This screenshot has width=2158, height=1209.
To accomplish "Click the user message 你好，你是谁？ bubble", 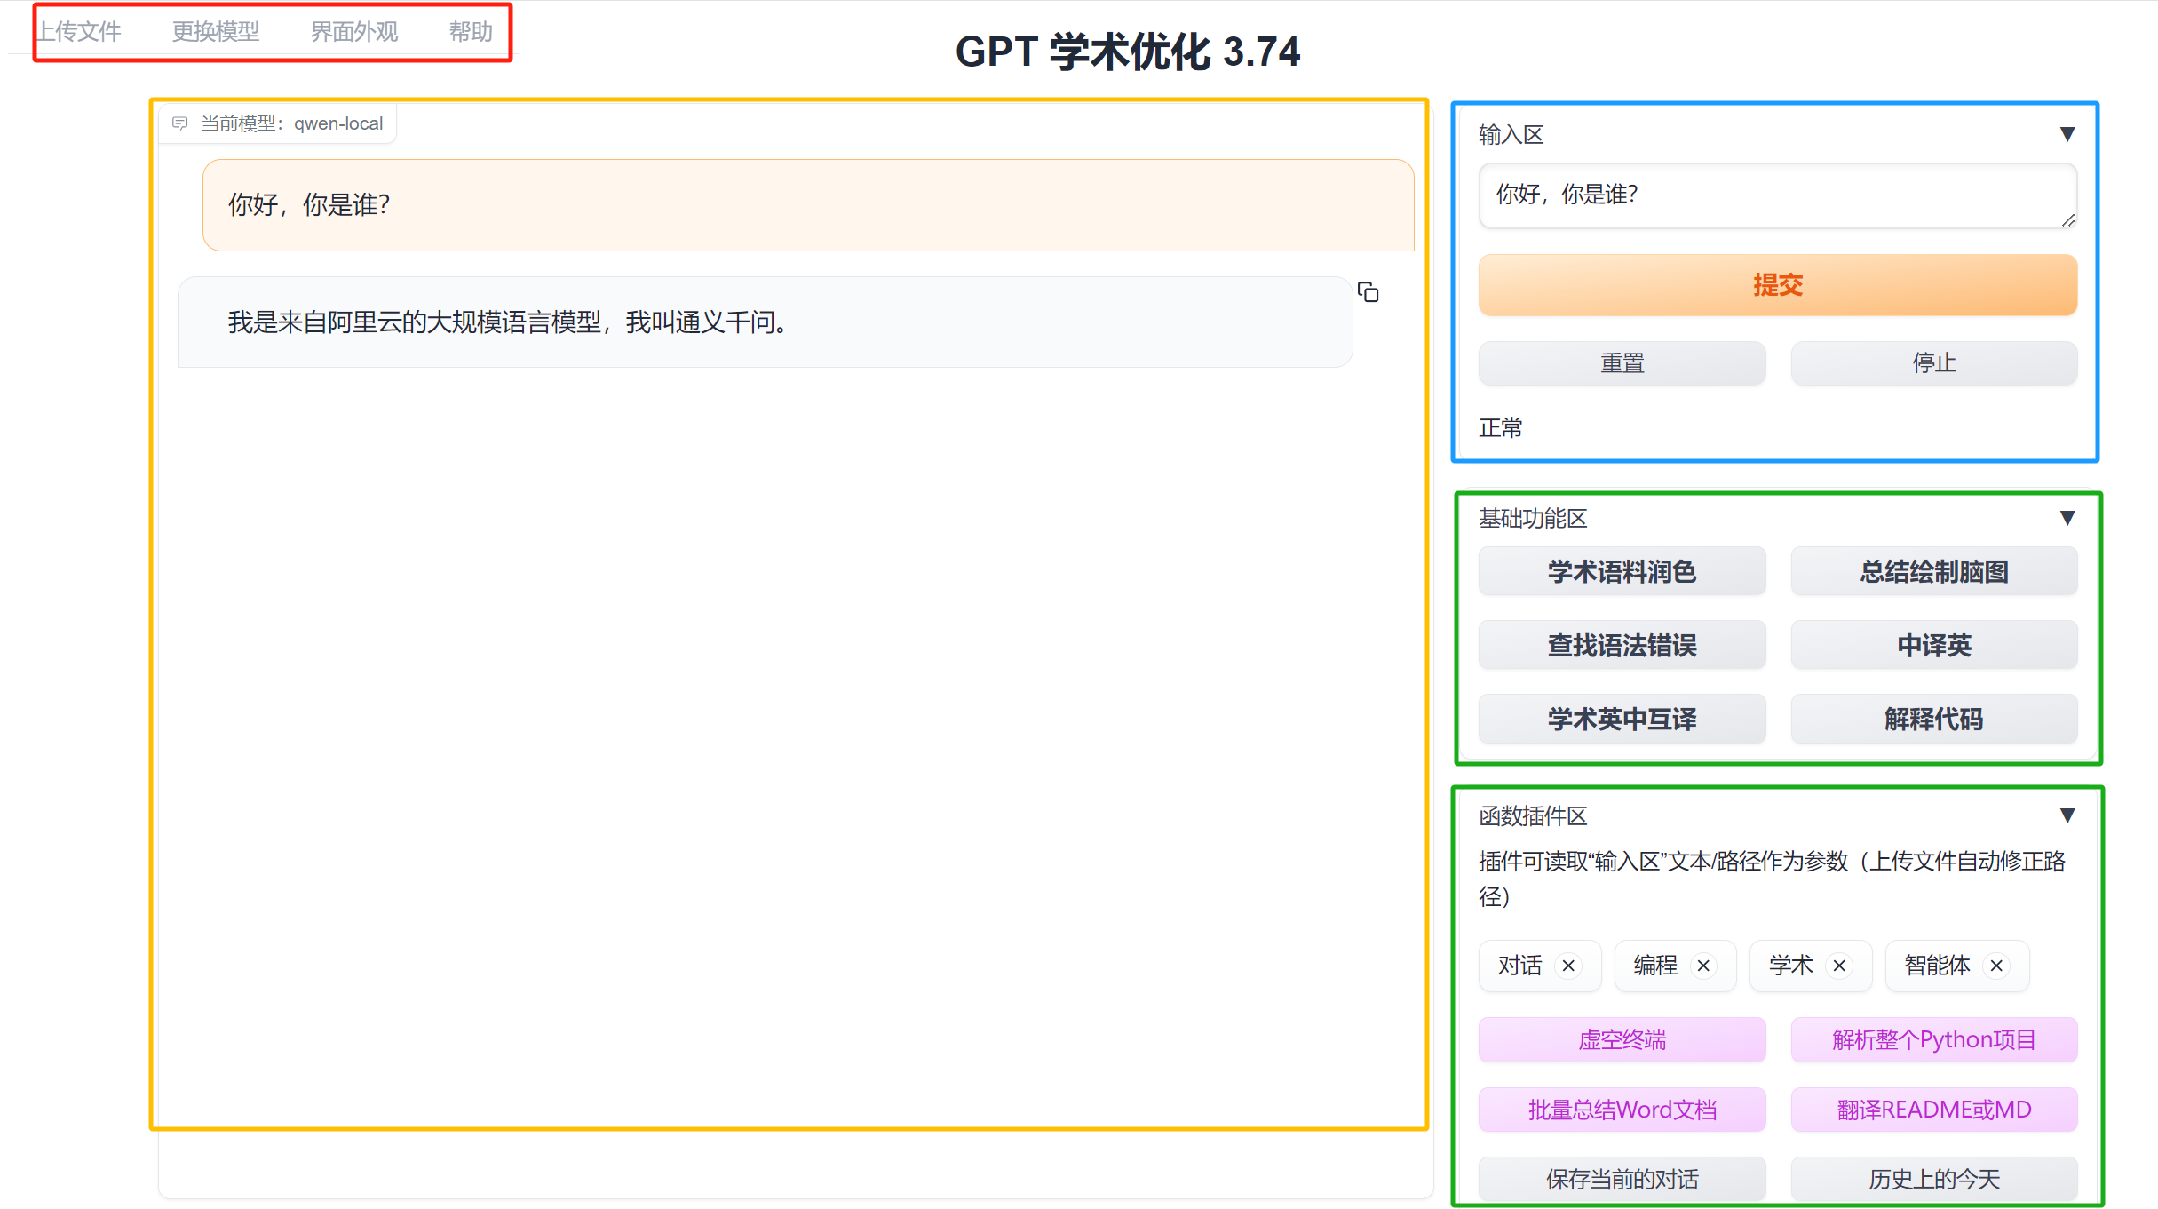I will [808, 205].
